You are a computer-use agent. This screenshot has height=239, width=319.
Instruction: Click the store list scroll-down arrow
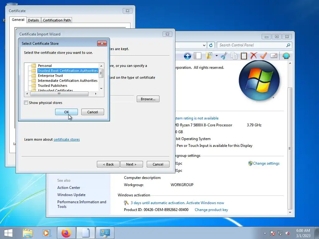point(101,89)
